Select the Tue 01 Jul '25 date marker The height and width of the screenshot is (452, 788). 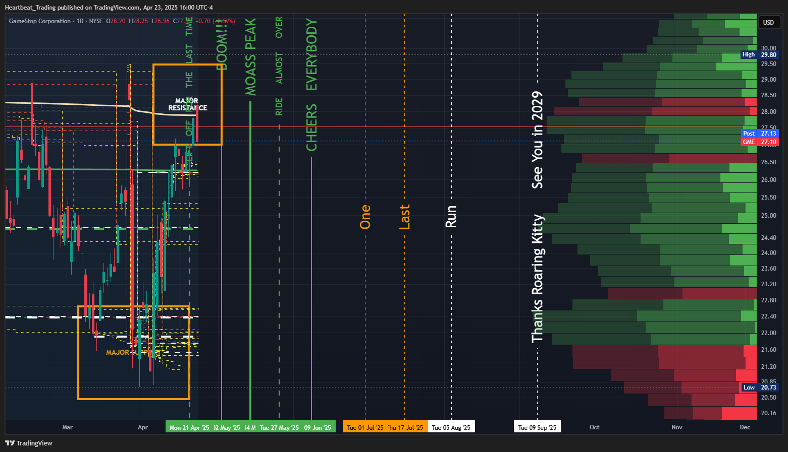click(365, 427)
